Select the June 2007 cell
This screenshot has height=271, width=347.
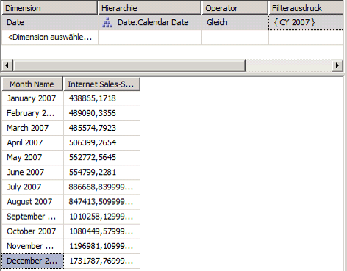[x=32, y=172]
